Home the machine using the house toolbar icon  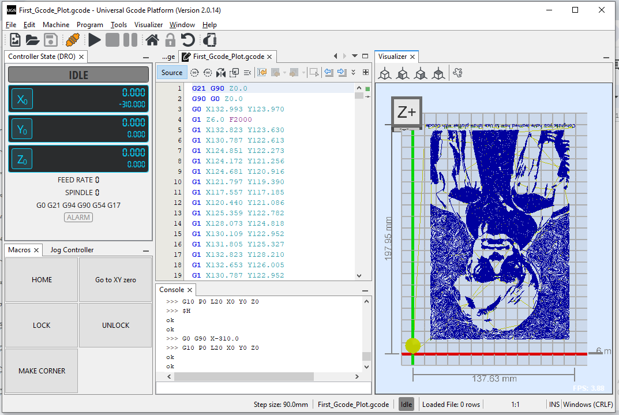(x=152, y=40)
